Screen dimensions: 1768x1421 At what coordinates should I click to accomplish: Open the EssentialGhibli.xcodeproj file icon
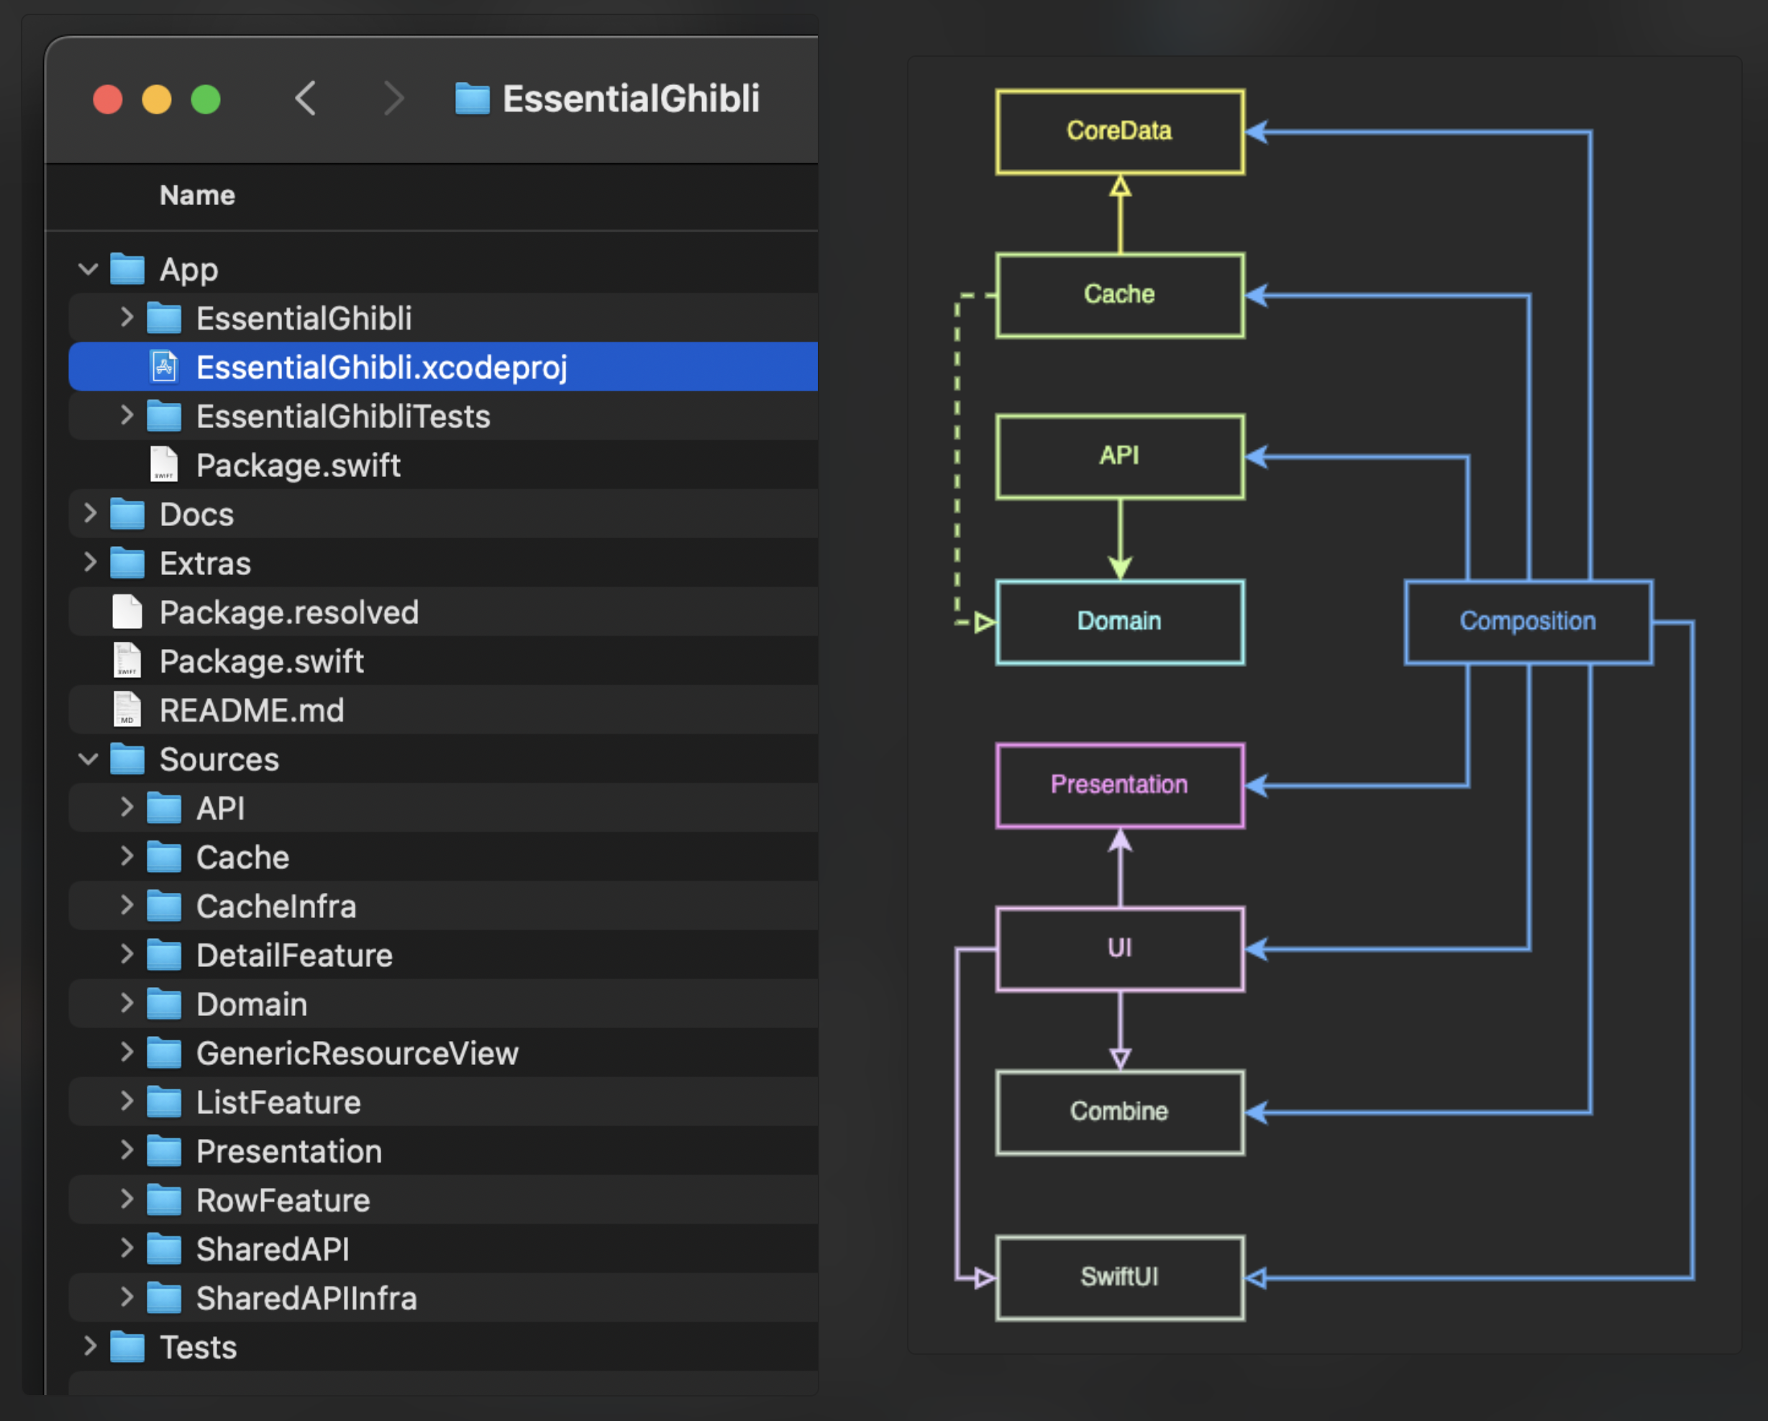tap(164, 367)
